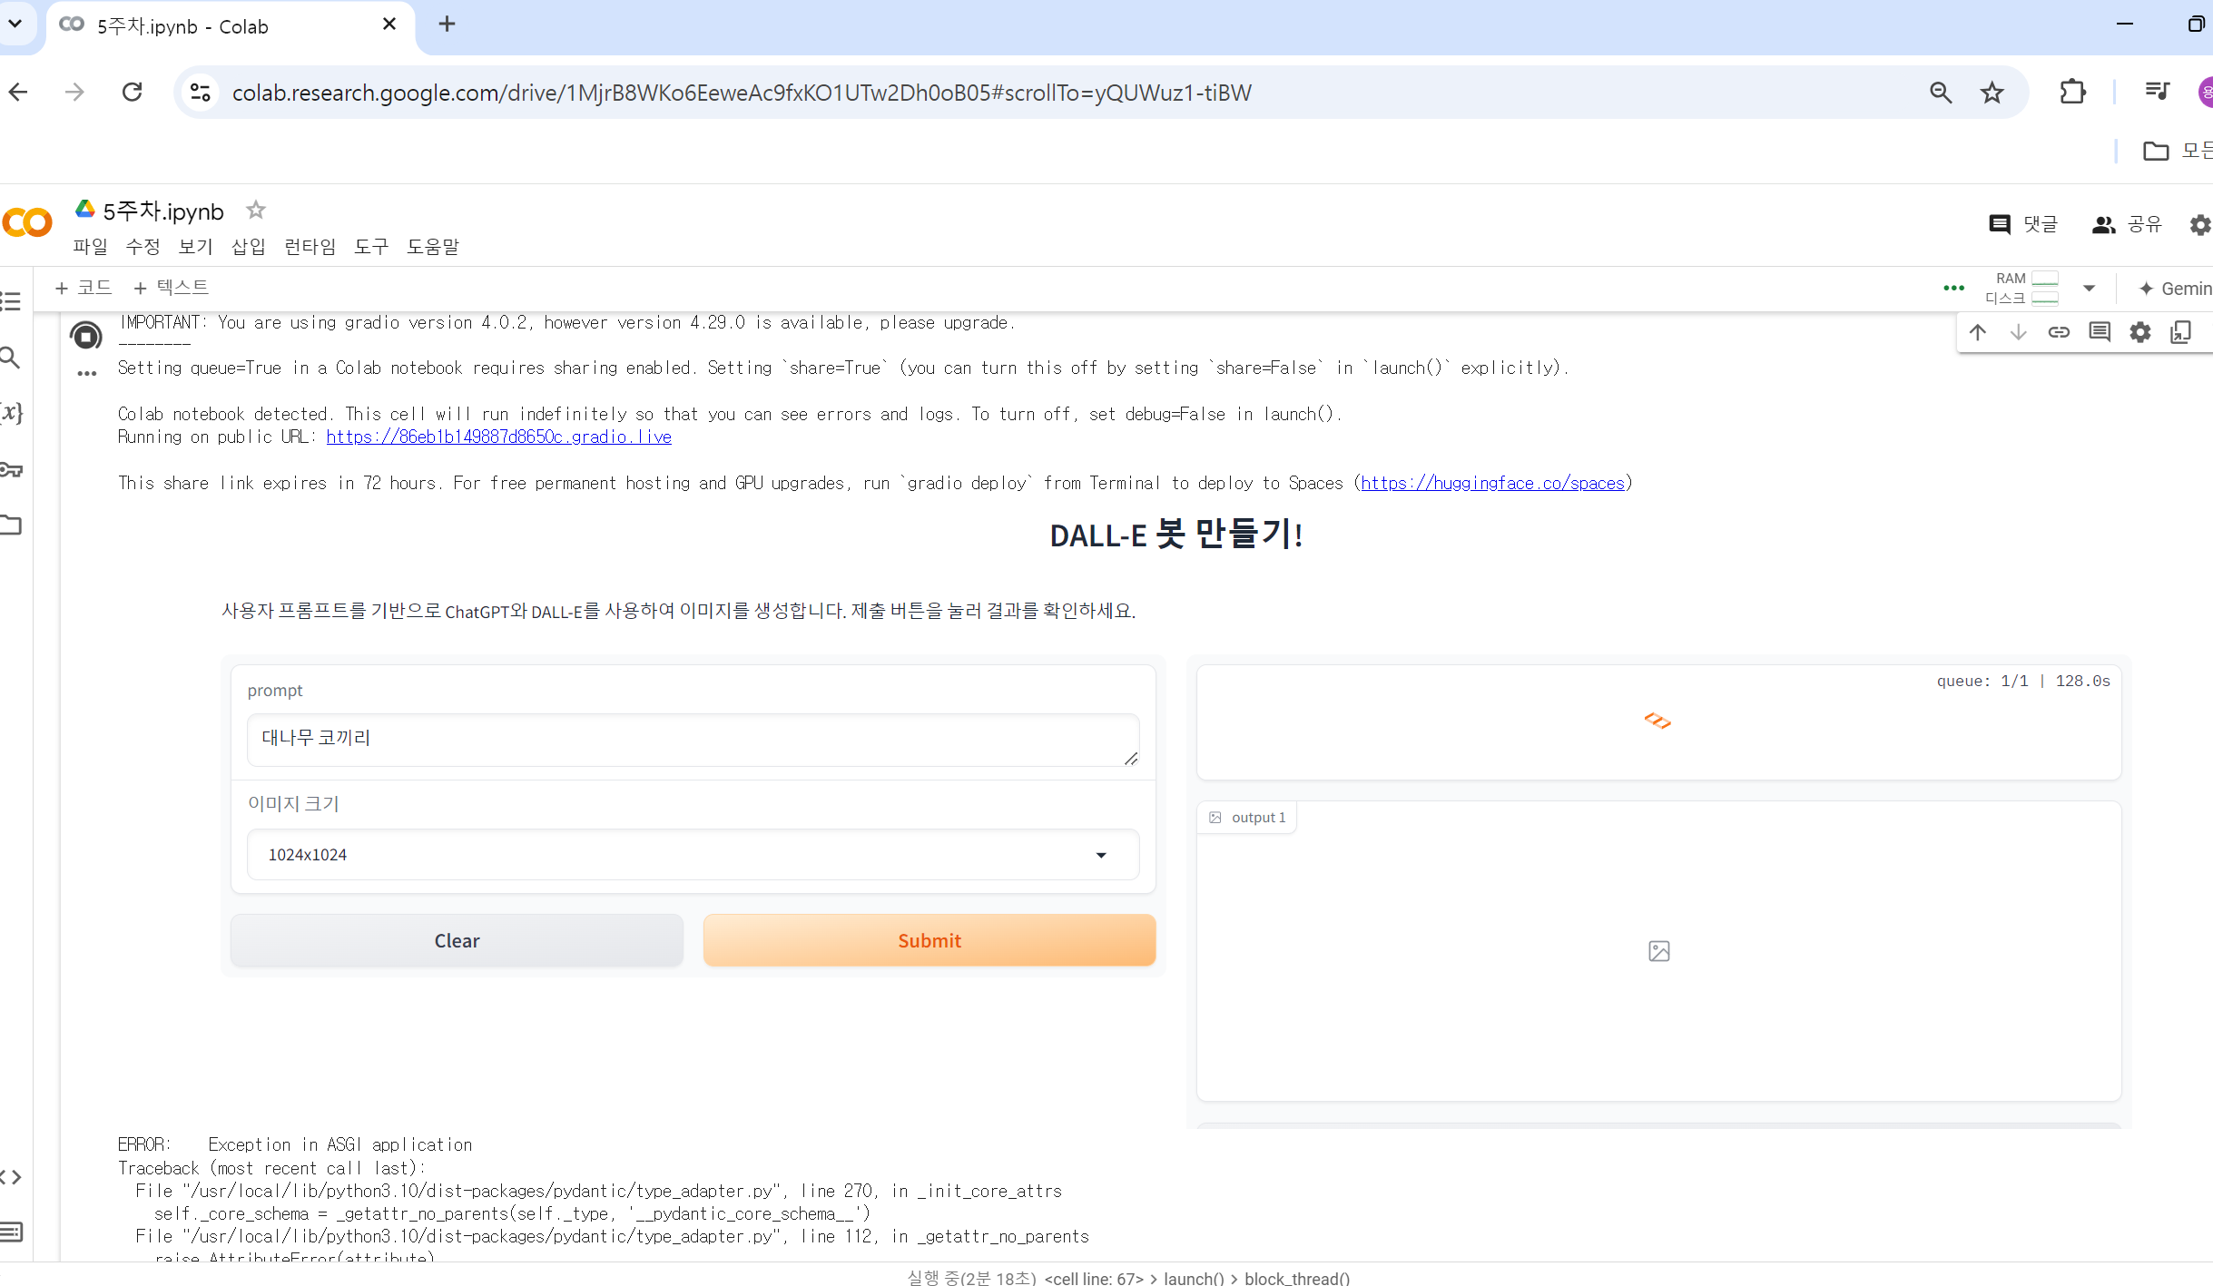Mirror cell in a tab

[2180, 332]
